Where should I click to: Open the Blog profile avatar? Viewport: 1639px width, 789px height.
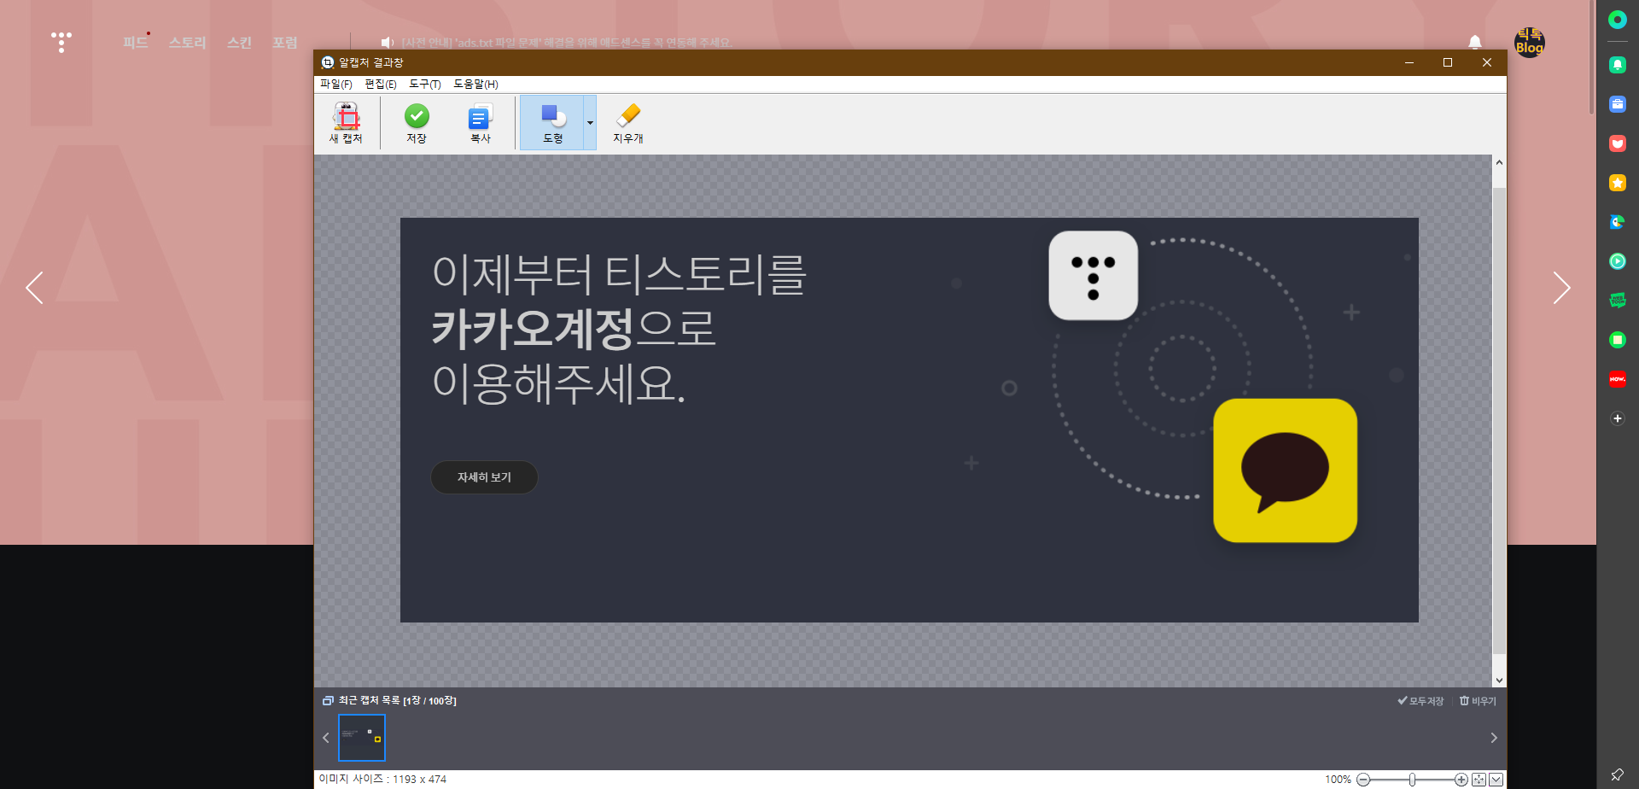coord(1529,42)
